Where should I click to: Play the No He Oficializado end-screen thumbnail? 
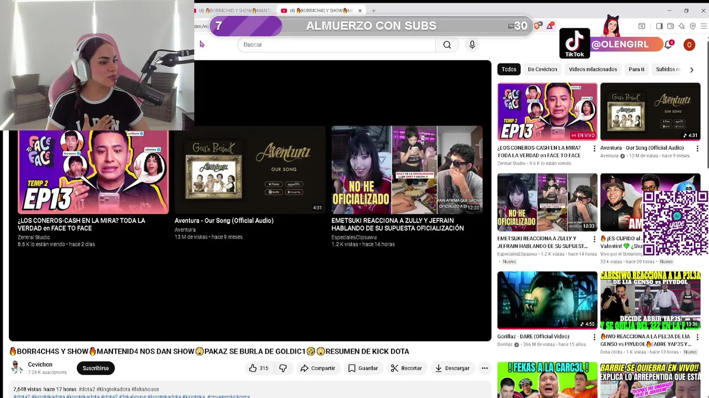pos(407,170)
